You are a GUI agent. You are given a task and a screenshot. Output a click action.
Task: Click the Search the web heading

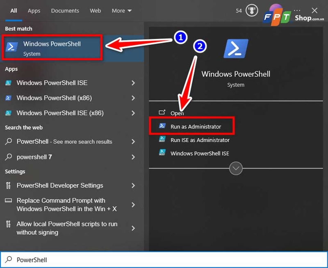pos(24,128)
